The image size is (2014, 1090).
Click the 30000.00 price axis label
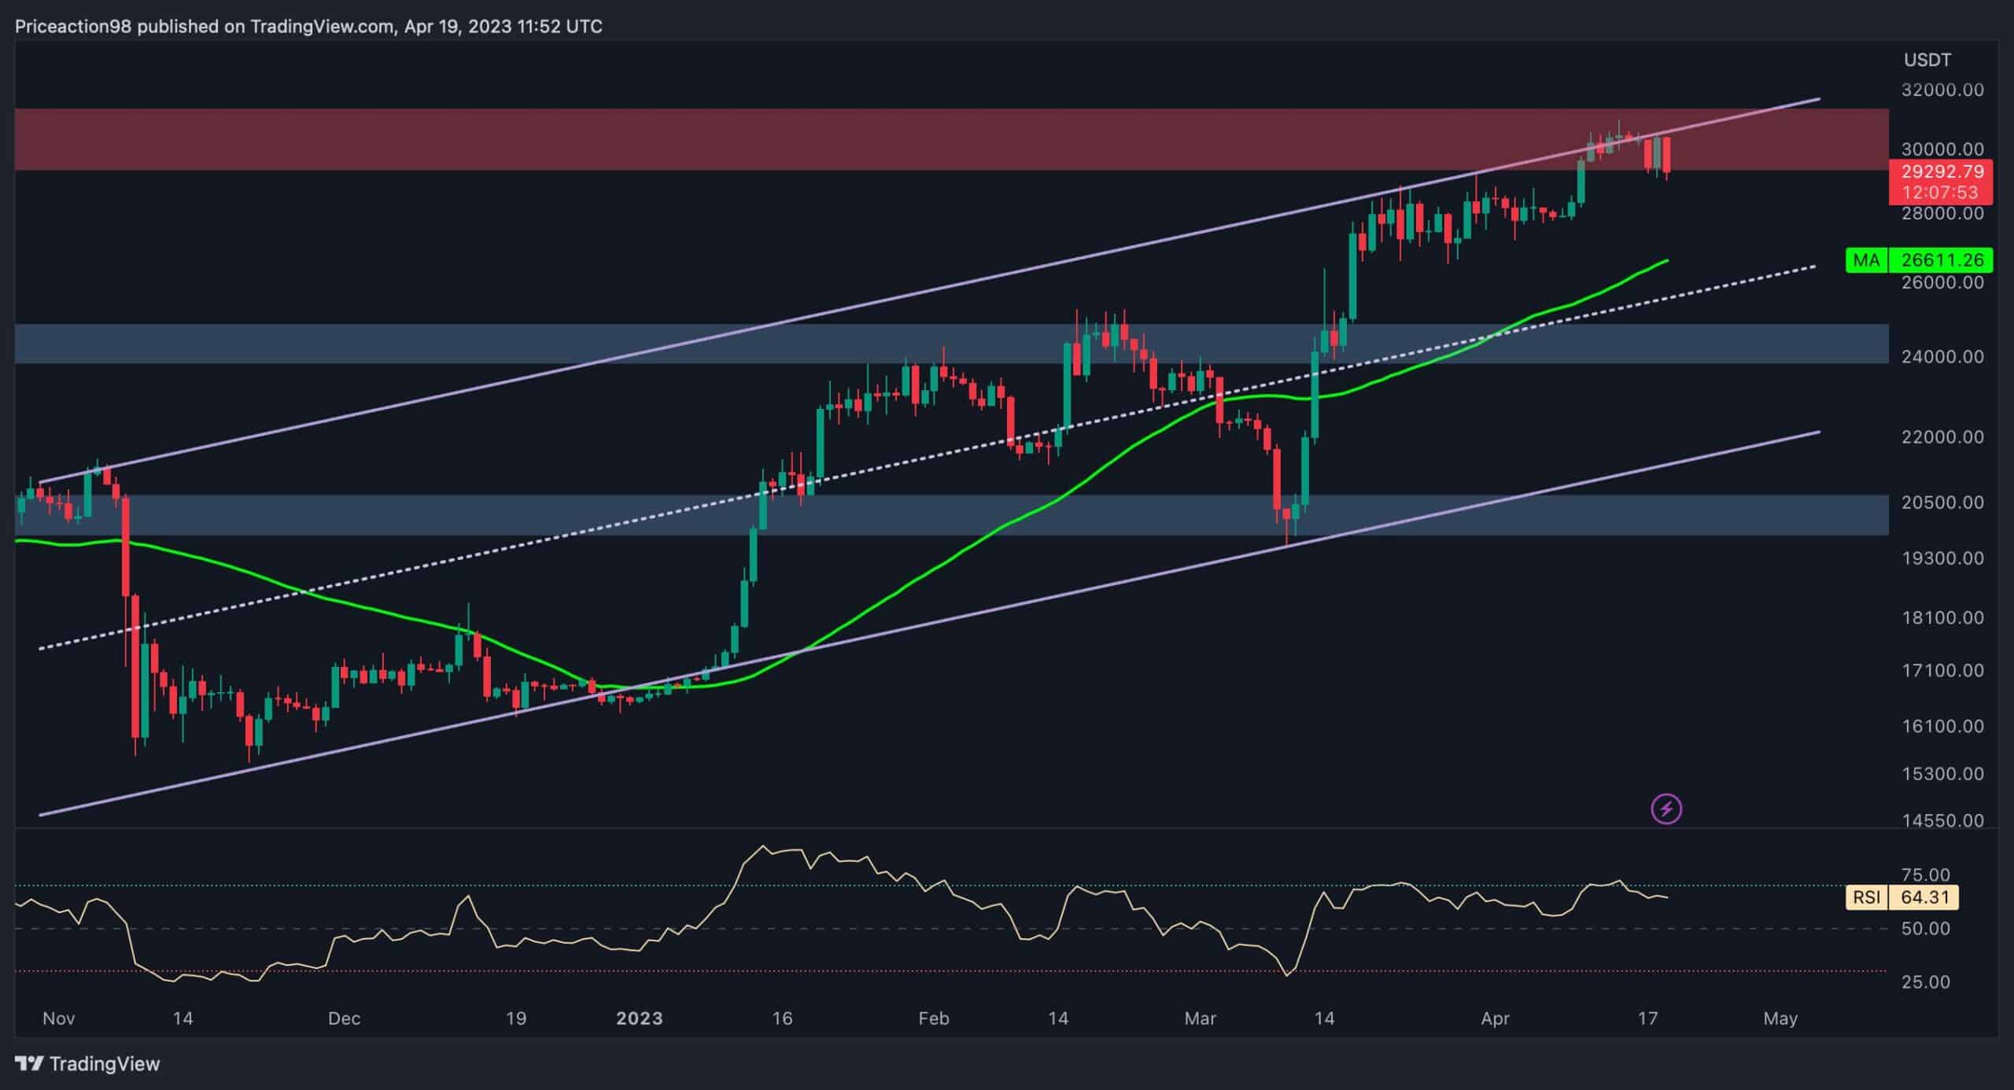(x=1942, y=149)
